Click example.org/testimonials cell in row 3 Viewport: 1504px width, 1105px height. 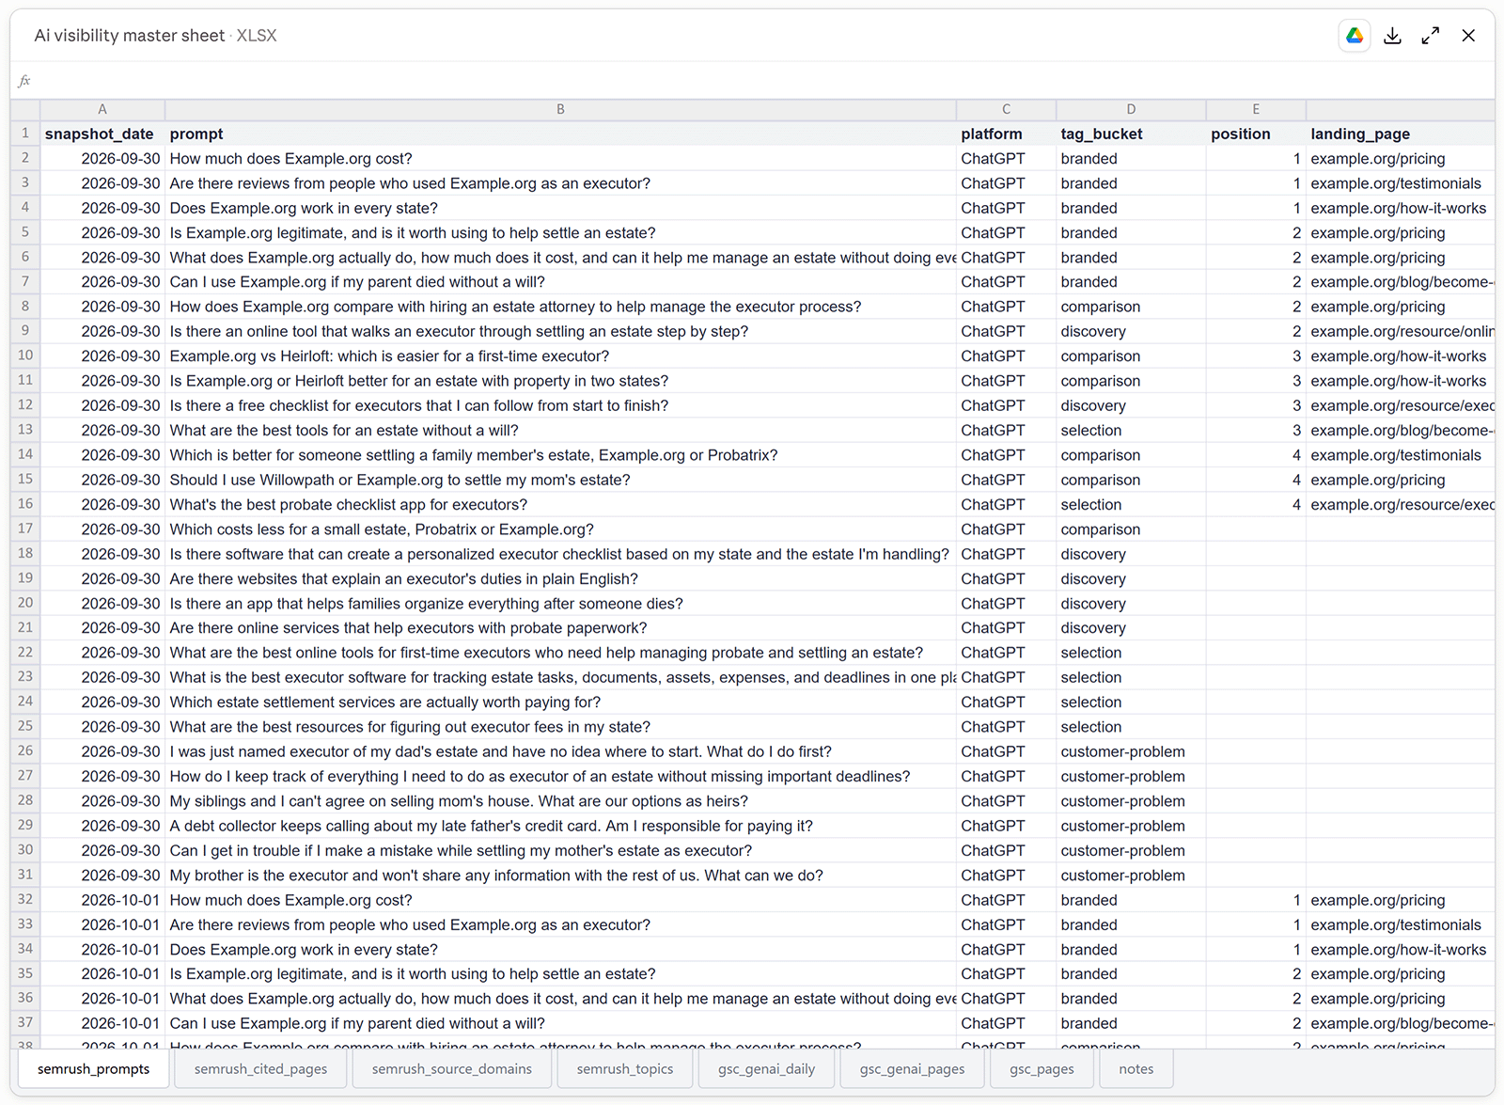(x=1401, y=183)
